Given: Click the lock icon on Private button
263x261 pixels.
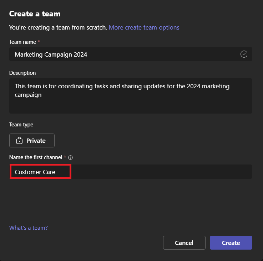Looking at the screenshot, I should point(19,140).
